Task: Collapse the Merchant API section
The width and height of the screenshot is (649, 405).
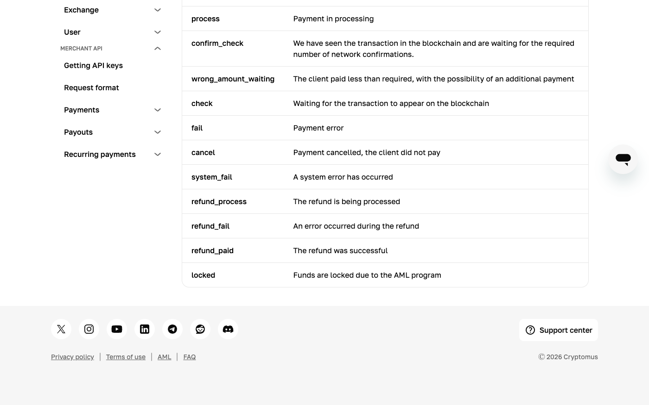Action: [158, 48]
